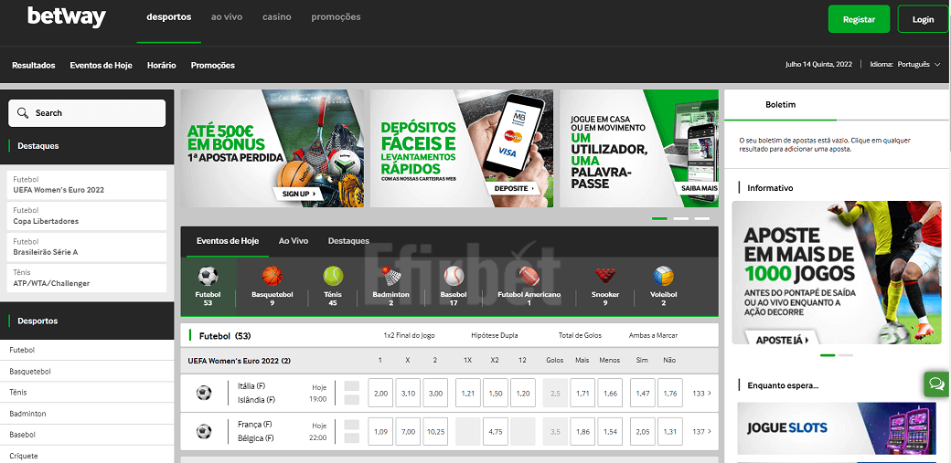Select Badminton in Desportos list
The height and width of the screenshot is (463, 951).
point(87,414)
